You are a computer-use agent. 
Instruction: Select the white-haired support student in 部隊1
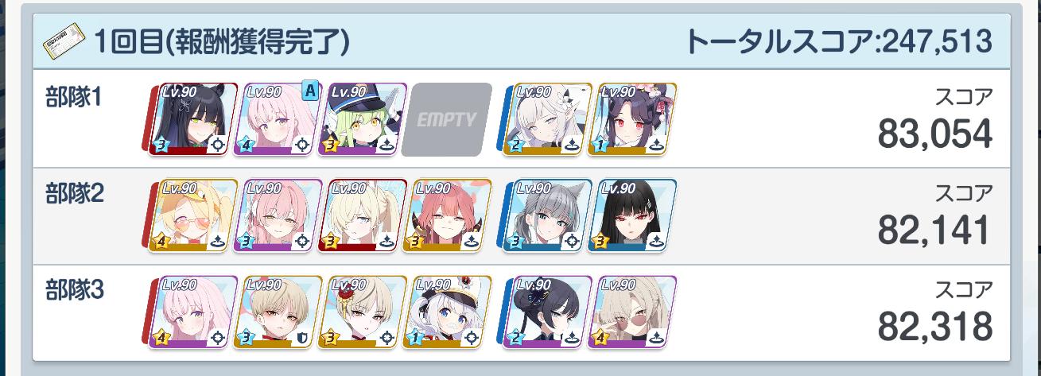(x=550, y=119)
